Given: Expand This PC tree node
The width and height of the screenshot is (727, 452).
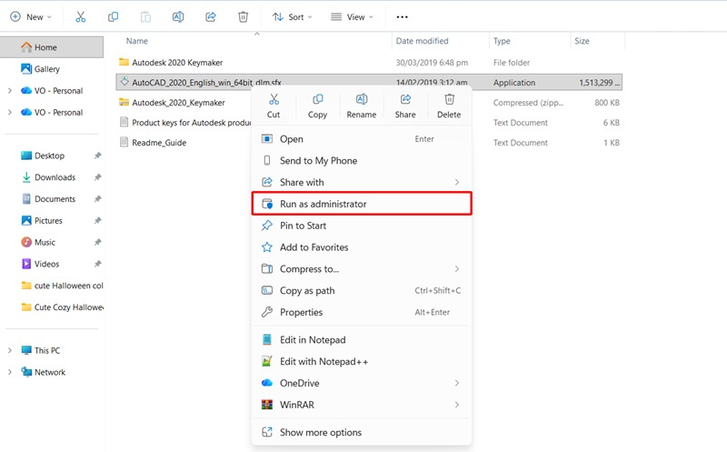Looking at the screenshot, I should 10,351.
